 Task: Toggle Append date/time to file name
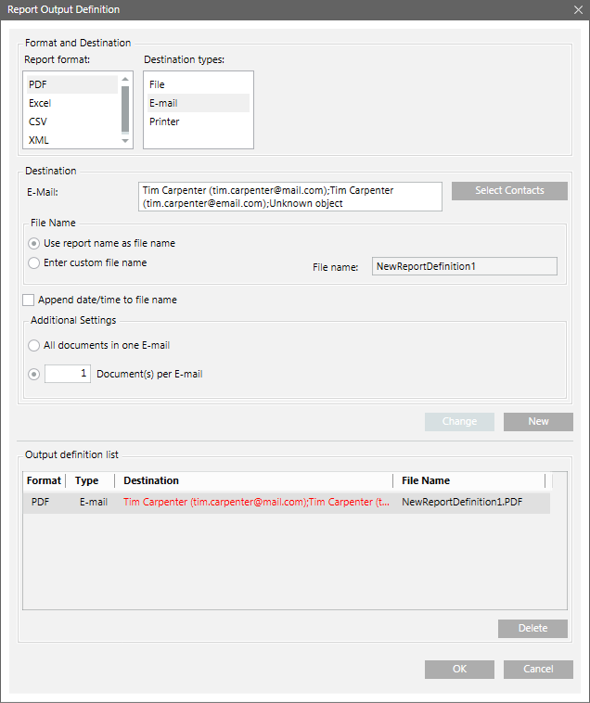[x=29, y=300]
